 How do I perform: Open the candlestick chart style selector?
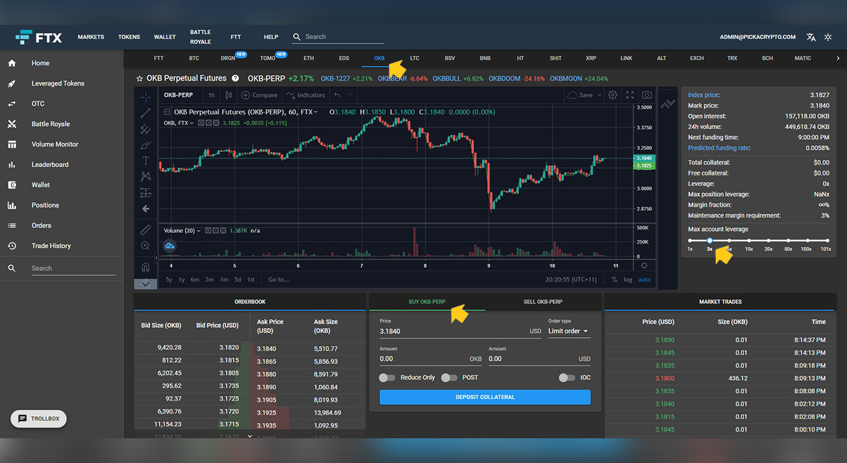pyautogui.click(x=229, y=95)
